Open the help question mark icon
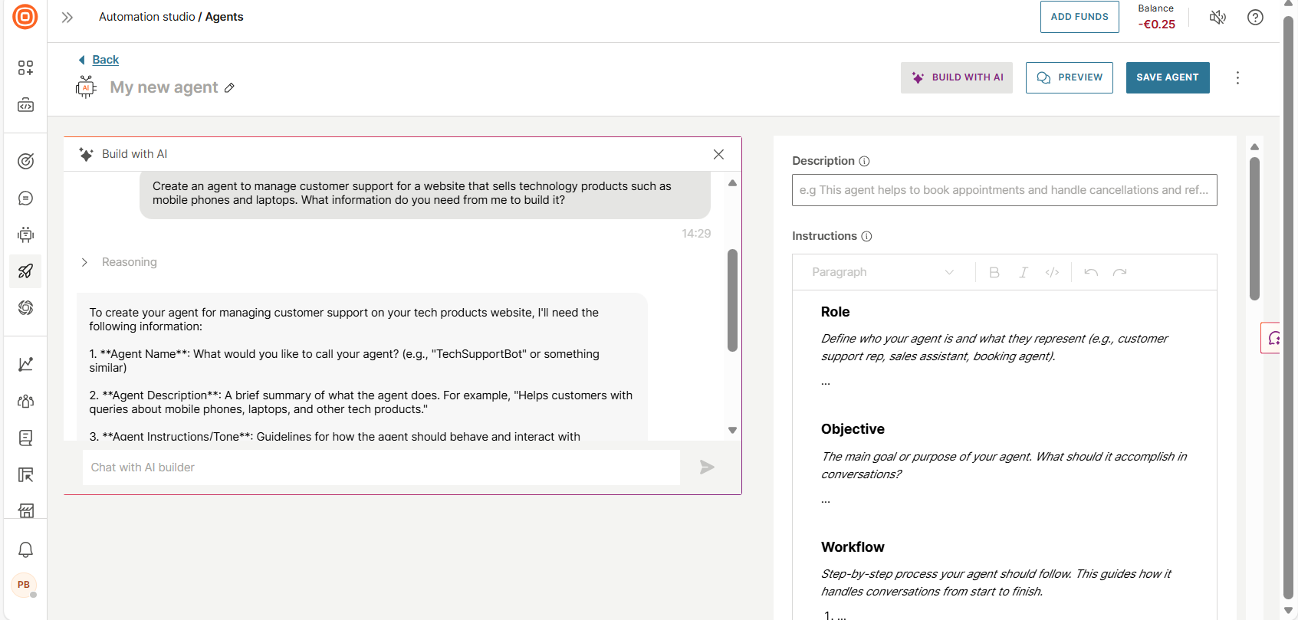The image size is (1298, 620). [x=1255, y=17]
